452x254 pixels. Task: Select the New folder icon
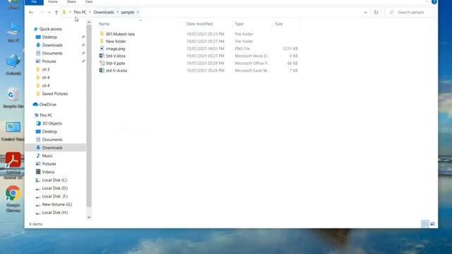pyautogui.click(x=102, y=41)
